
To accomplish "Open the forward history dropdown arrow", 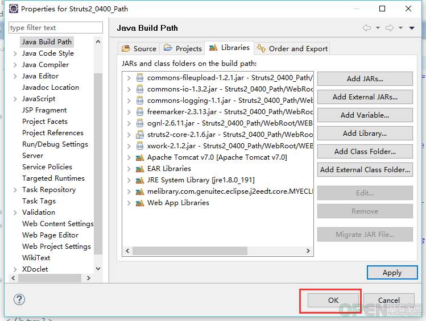I will (401, 28).
